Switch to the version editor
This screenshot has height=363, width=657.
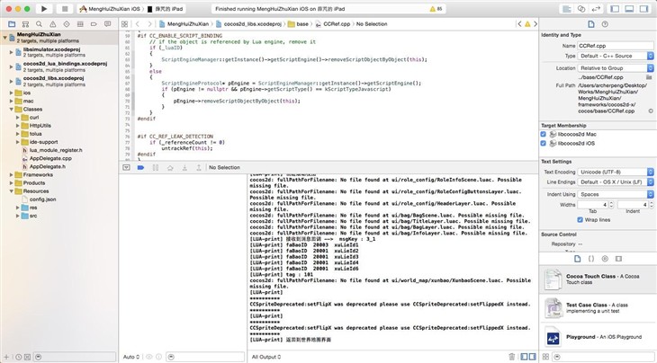pyautogui.click(x=596, y=9)
